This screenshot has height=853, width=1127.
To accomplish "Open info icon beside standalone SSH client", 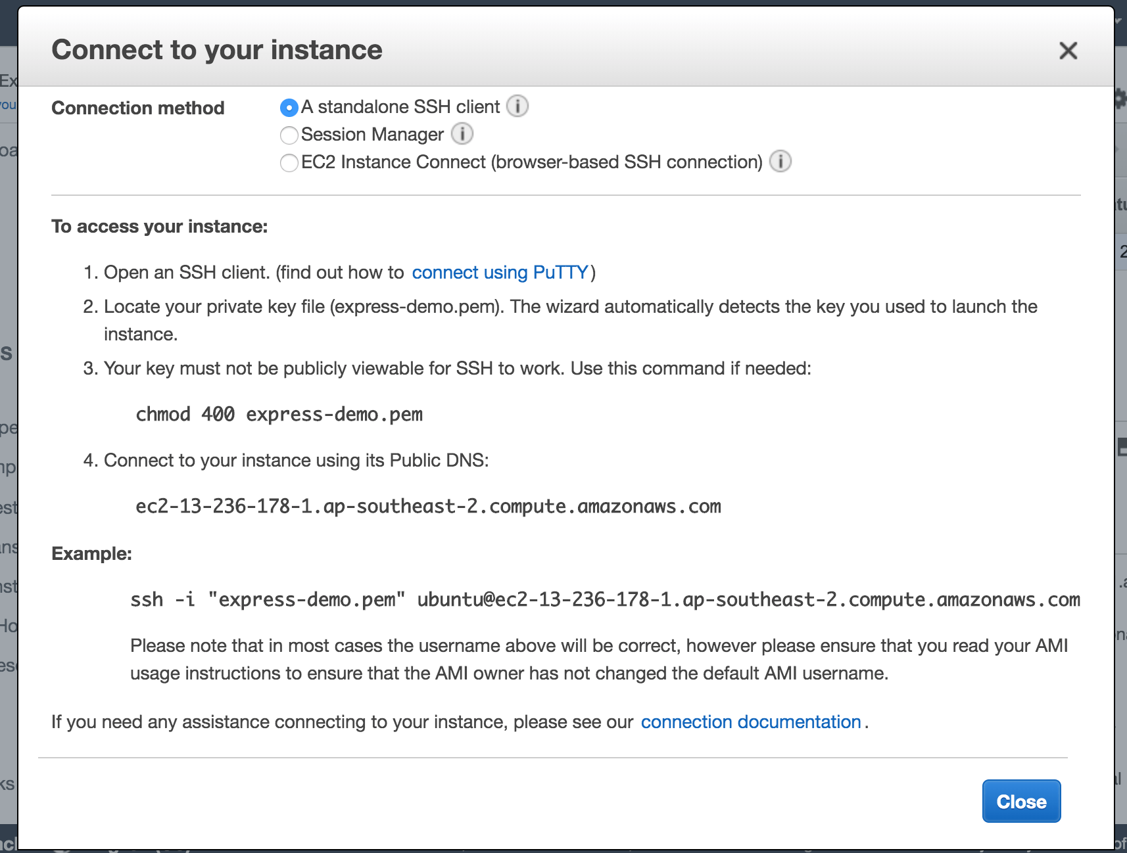I will point(517,106).
